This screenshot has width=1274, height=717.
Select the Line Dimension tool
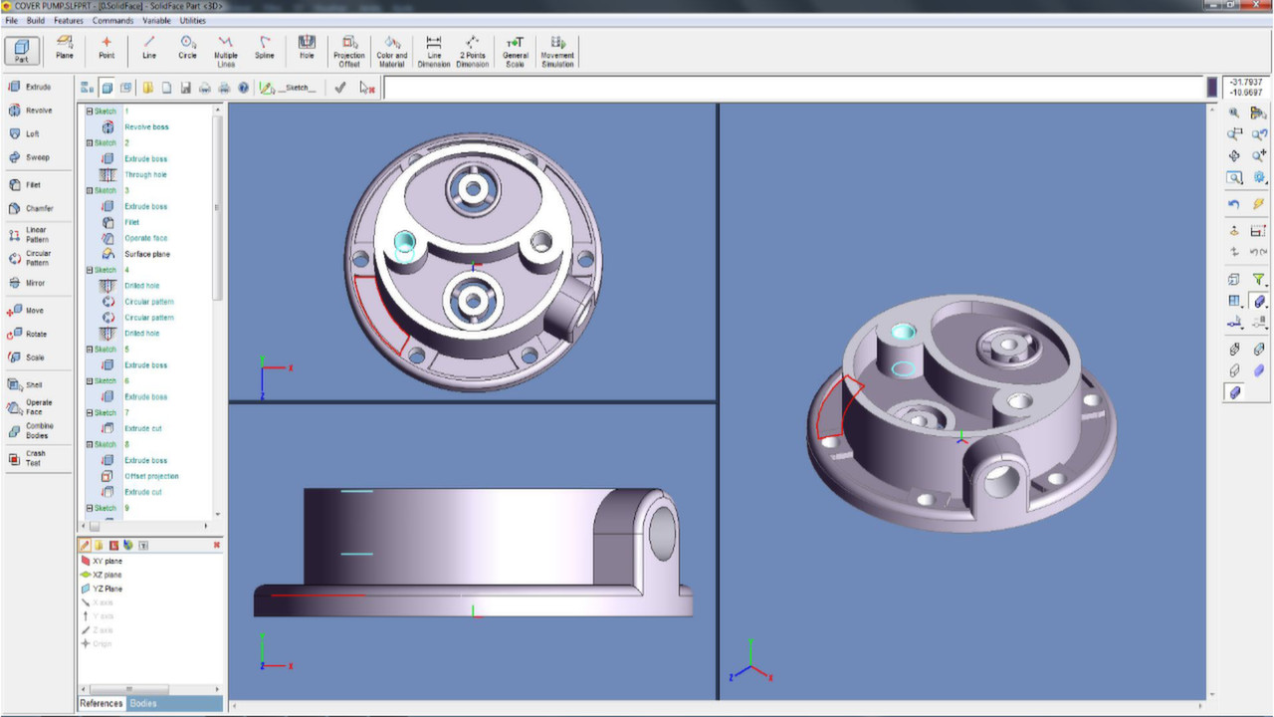[x=433, y=48]
